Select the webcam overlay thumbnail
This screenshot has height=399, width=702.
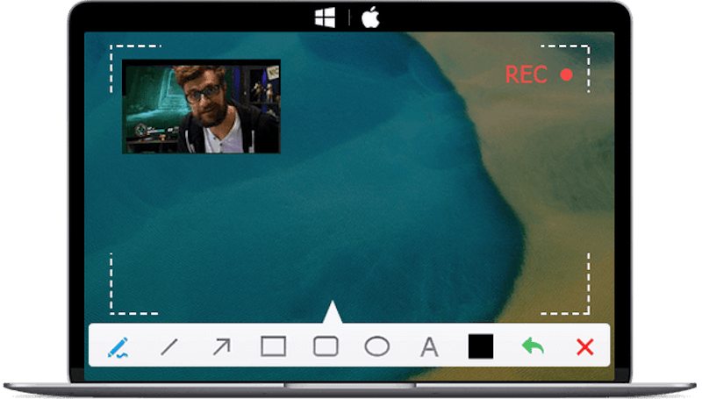pos(202,106)
